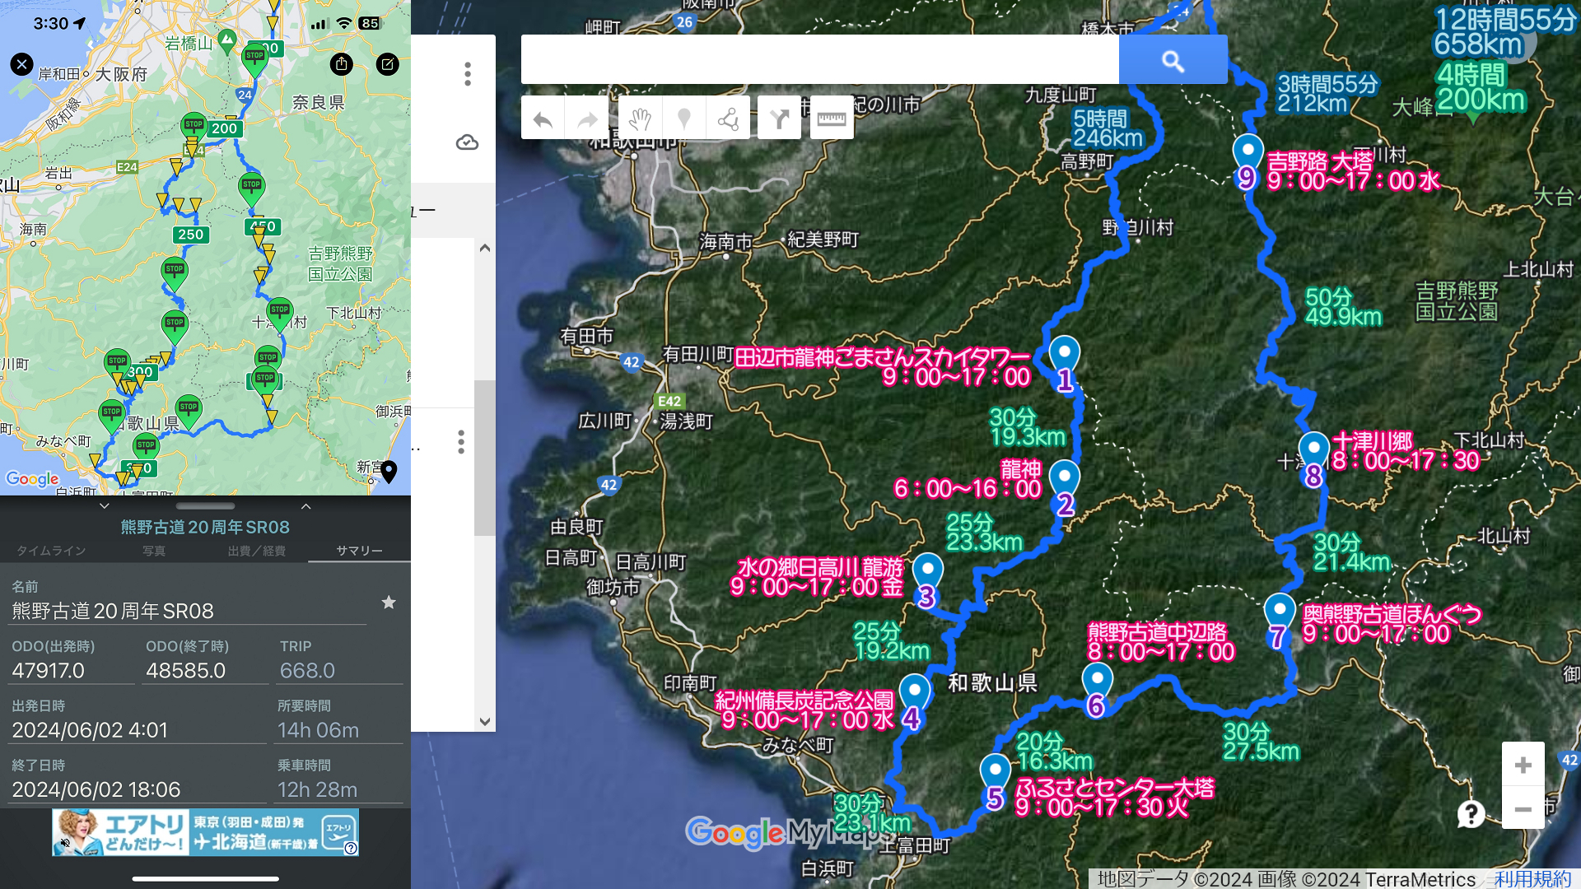1581x889 pixels.
Task: Select the add directions tool
Action: (778, 120)
